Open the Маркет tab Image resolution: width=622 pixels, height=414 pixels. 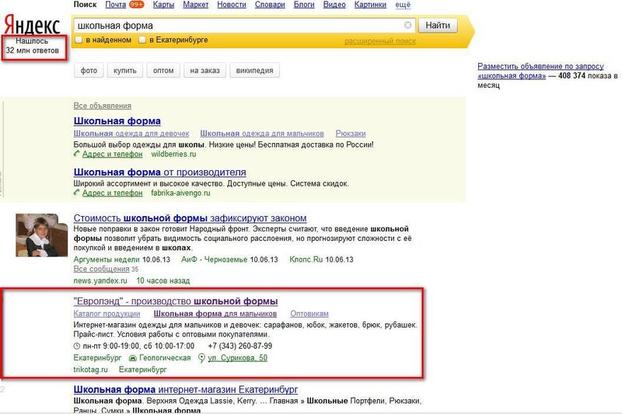(x=196, y=5)
